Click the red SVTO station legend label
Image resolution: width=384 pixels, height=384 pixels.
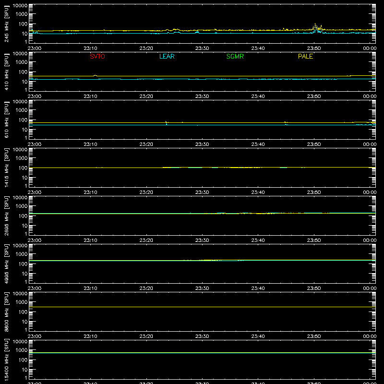97,56
